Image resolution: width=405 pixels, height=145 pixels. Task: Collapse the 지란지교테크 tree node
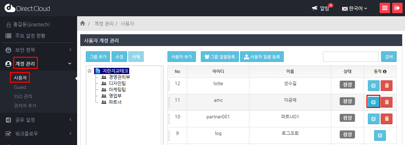coord(90,71)
